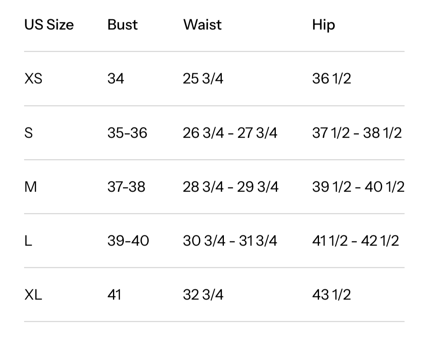Click the Bust column header
Screen dimensions: 427x346
coord(122,25)
